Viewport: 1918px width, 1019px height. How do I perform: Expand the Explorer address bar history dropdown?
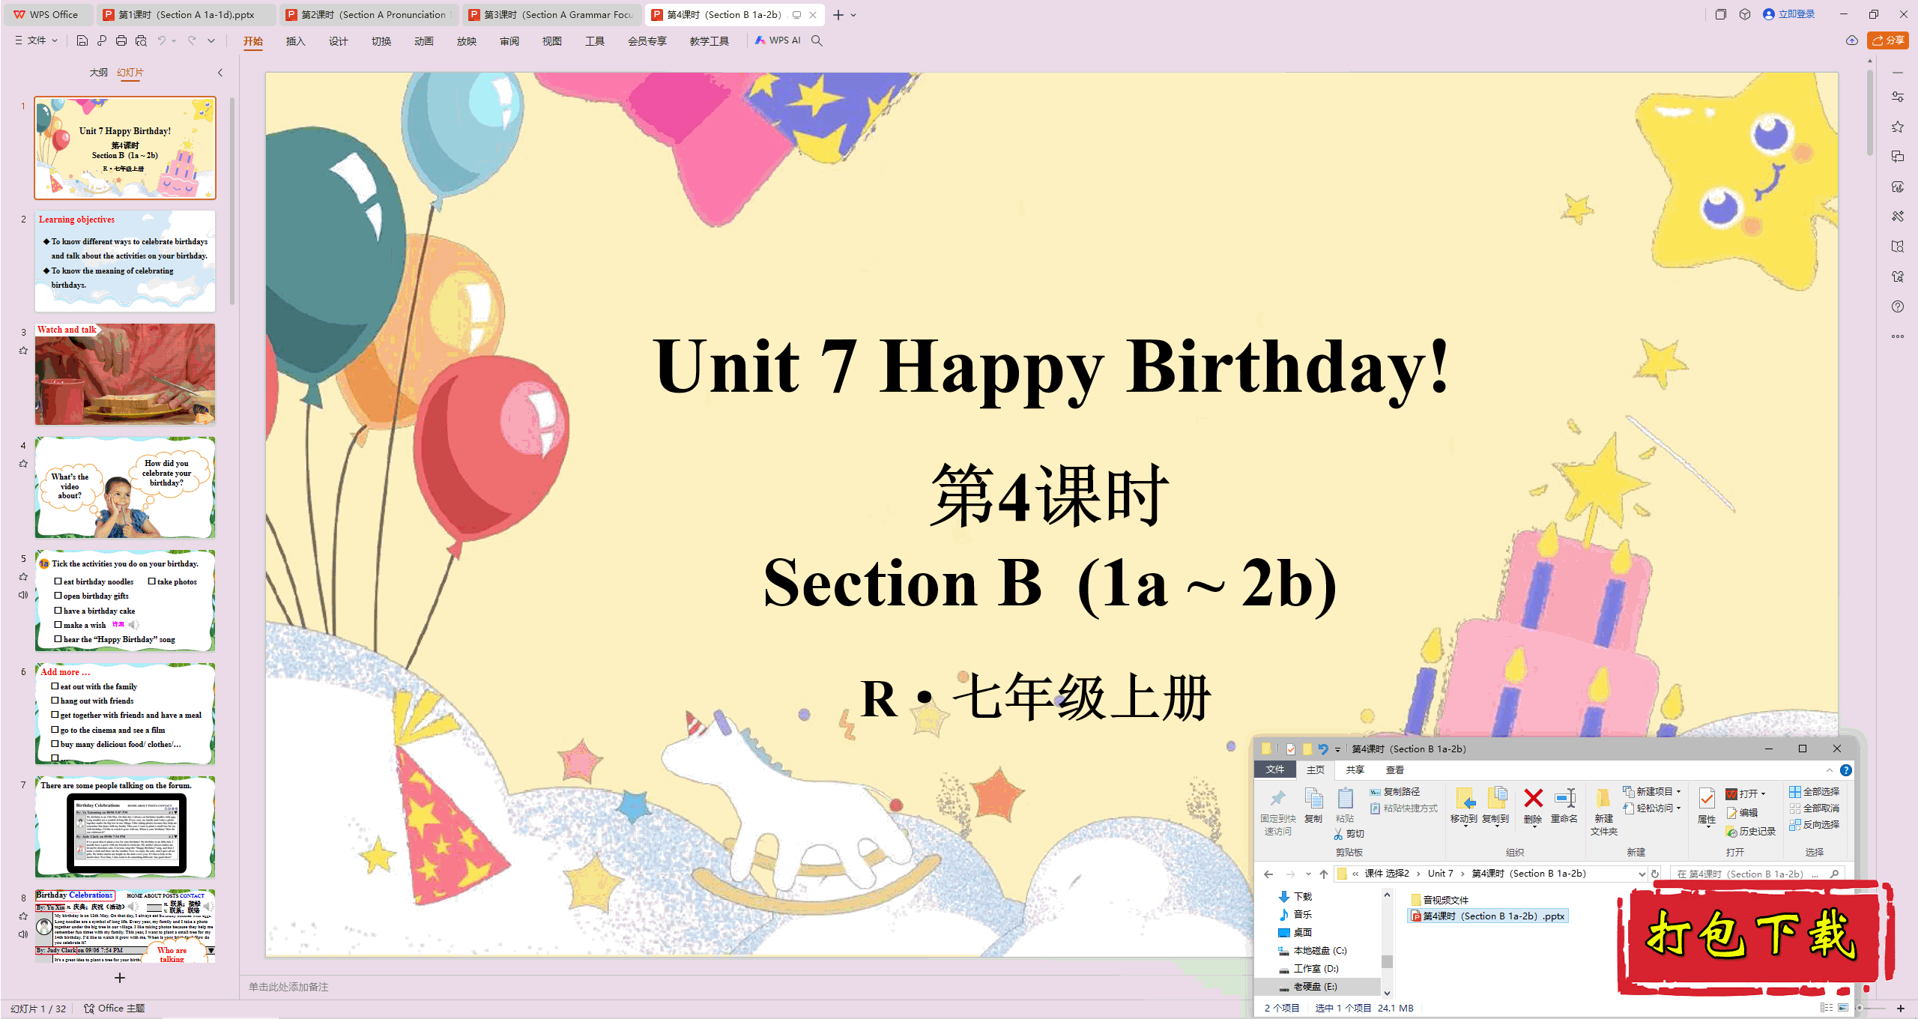tap(1642, 874)
